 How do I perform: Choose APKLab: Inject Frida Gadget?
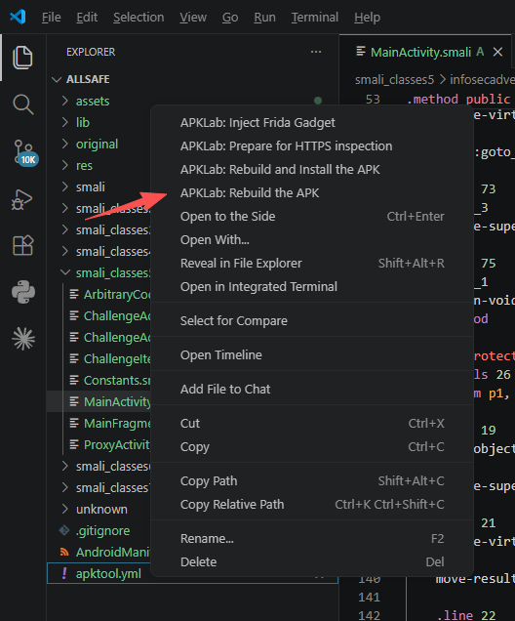(x=312, y=123)
